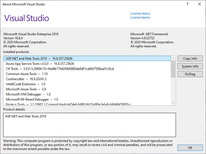The height and width of the screenshot is (154, 206).
Task: Choose Cookiecutter 16.8.20241.2 in the list
Action: coord(87,79)
